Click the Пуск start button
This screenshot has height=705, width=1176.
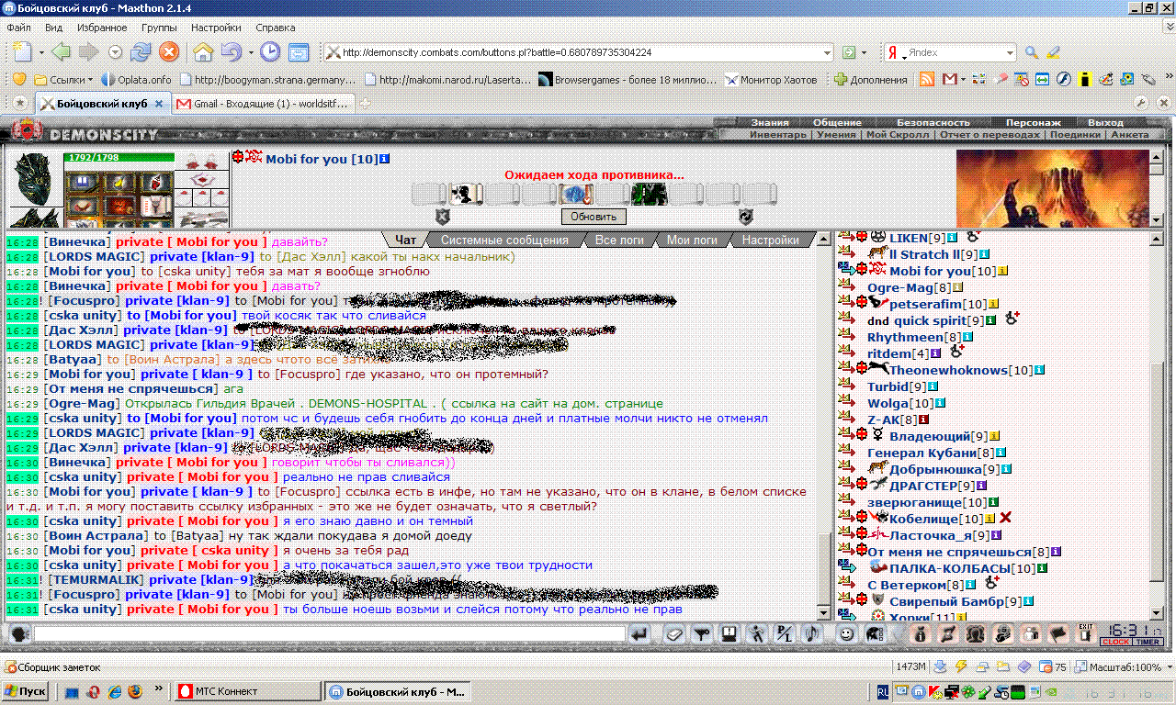pos(25,691)
